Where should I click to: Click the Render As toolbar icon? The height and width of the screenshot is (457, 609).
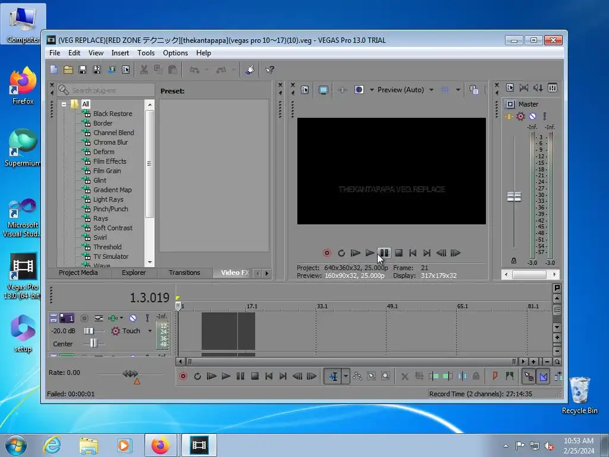pyautogui.click(x=111, y=70)
